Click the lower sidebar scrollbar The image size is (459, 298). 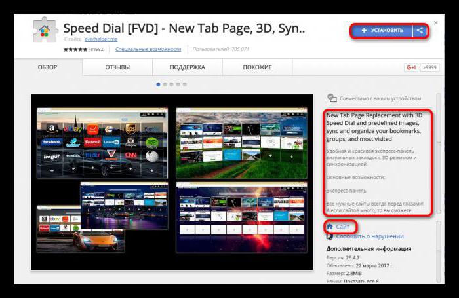[439, 251]
